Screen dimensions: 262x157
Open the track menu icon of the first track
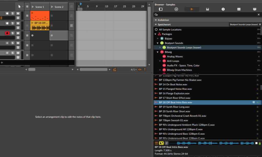[18, 18]
